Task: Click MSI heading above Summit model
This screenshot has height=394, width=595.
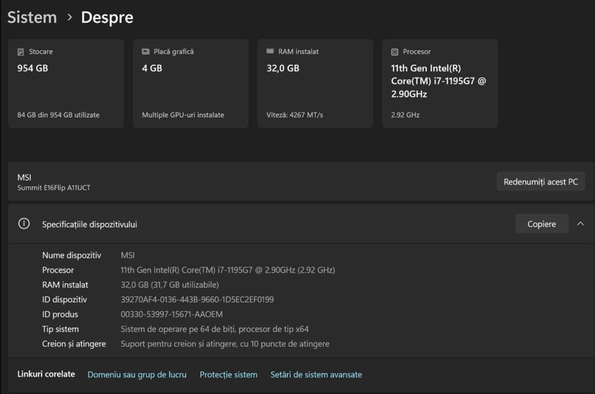Action: point(24,177)
